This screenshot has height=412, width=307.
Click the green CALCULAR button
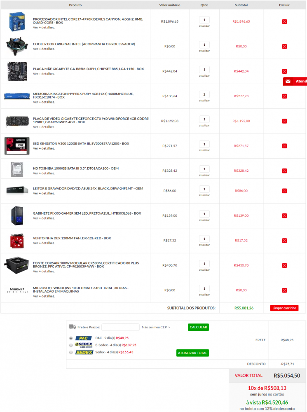pyautogui.click(x=199, y=327)
